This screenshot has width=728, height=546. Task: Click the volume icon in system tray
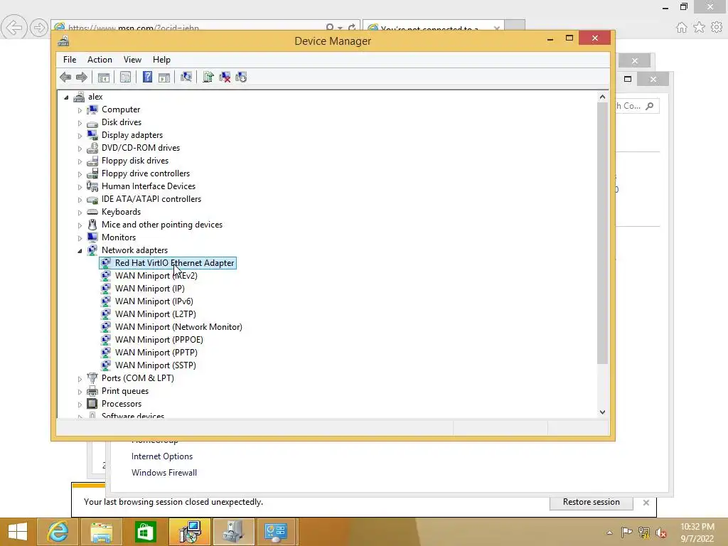coord(661,532)
